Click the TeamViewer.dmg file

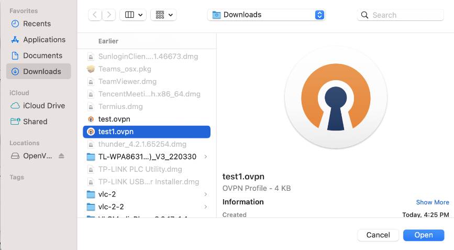click(x=147, y=82)
